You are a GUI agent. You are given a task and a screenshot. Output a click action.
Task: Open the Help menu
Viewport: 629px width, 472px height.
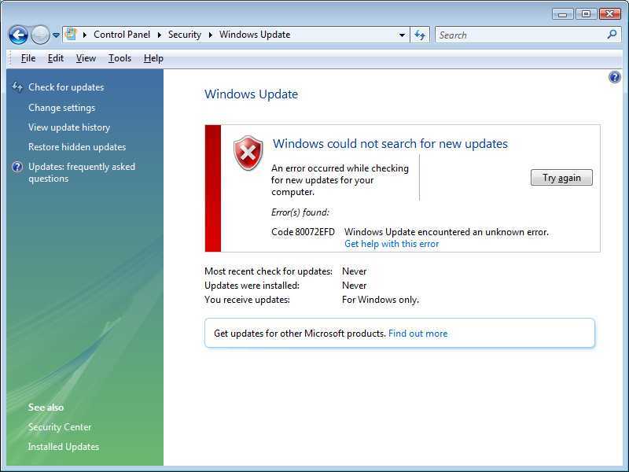point(153,58)
